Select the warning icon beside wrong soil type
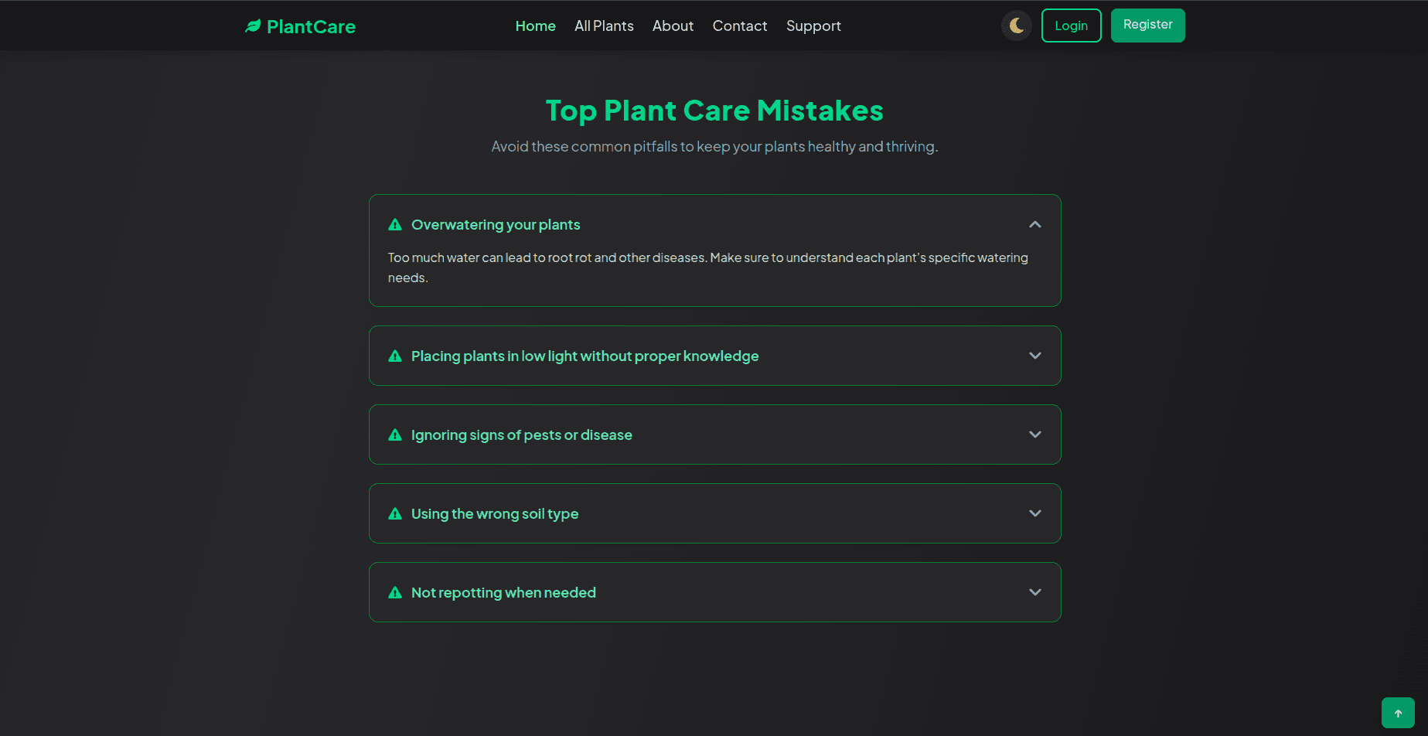Image resolution: width=1428 pixels, height=736 pixels. (395, 513)
